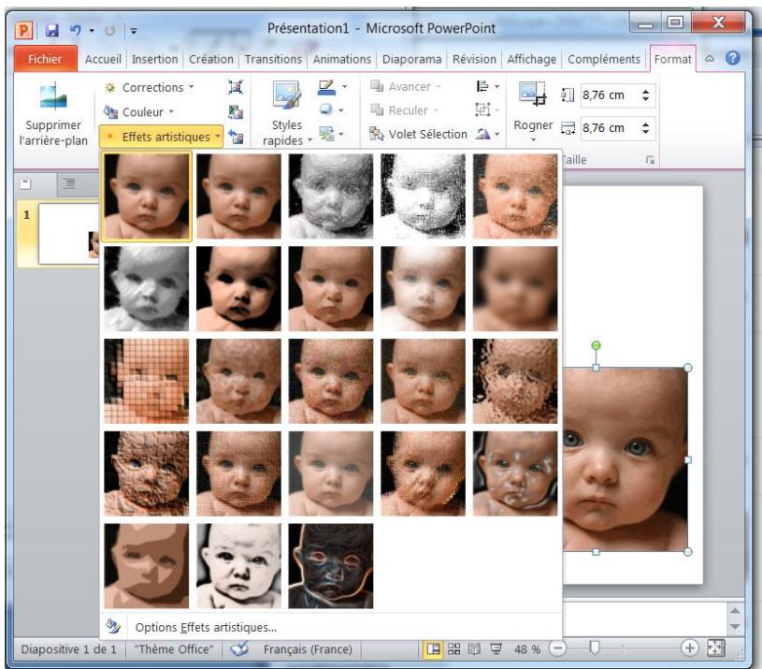Expand the Couleur dropdown

(x=139, y=112)
